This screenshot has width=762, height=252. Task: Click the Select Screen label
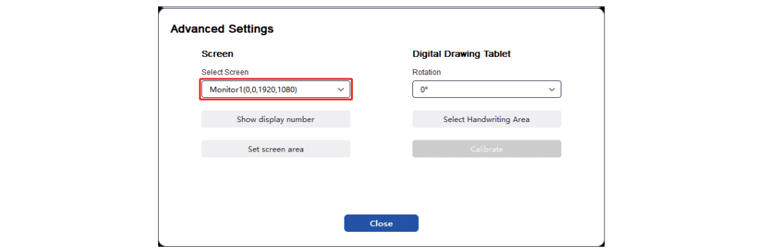coord(225,72)
